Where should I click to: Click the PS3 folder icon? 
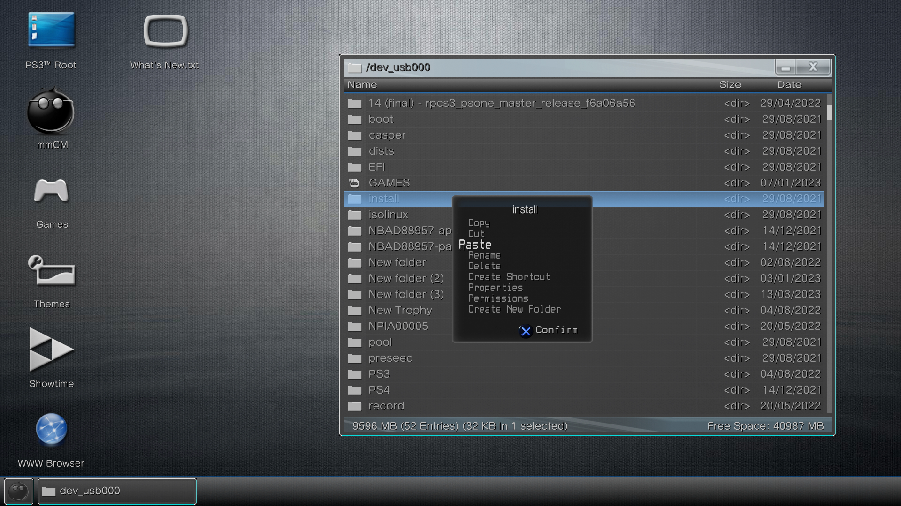pos(355,374)
